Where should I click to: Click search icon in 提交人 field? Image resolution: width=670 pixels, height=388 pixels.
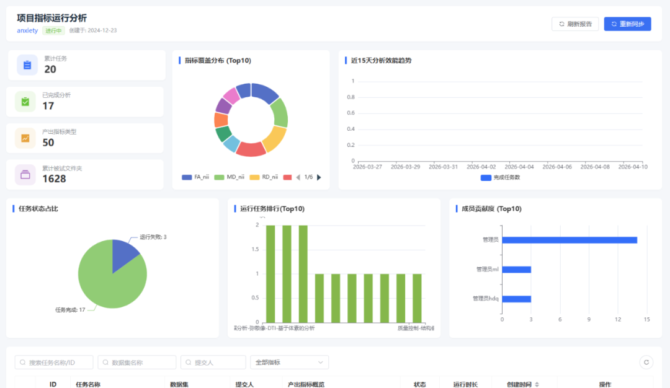point(189,363)
